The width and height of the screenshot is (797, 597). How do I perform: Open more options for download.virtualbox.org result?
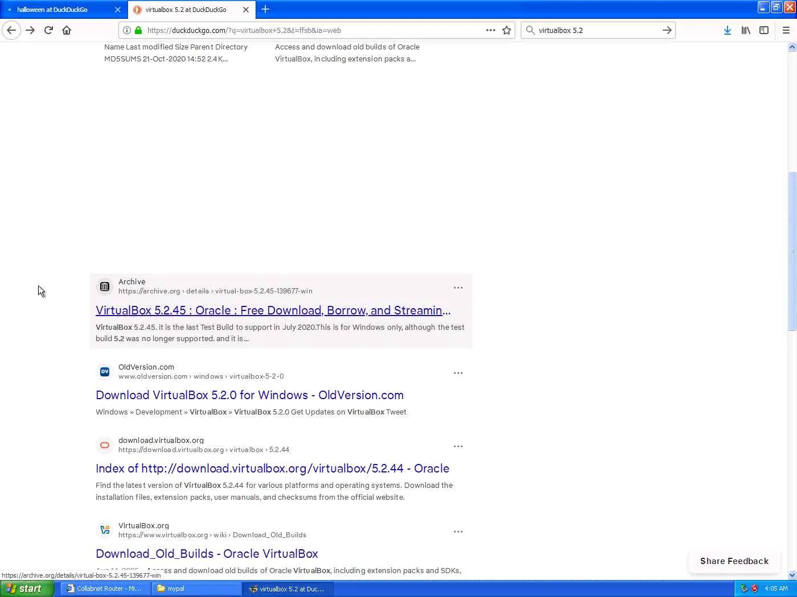tap(458, 446)
